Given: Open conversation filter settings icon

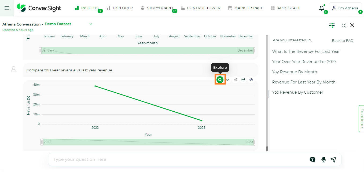Looking at the screenshot, I should pos(332,25).
